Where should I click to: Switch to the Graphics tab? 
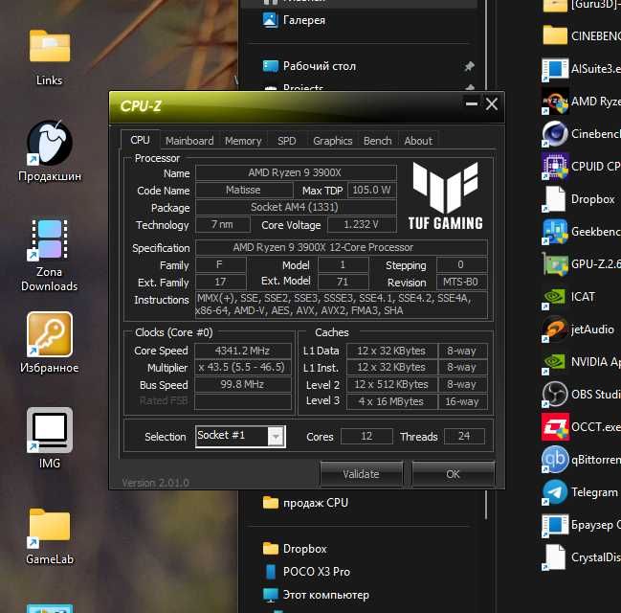(x=333, y=141)
